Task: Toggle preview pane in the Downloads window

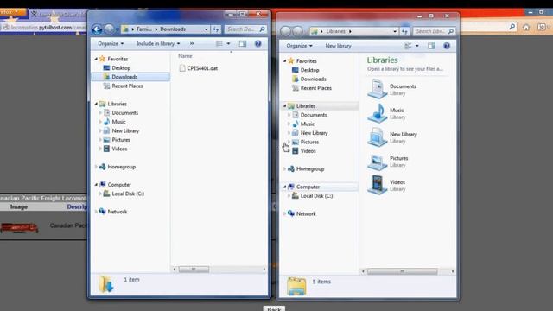Action: 243,44
